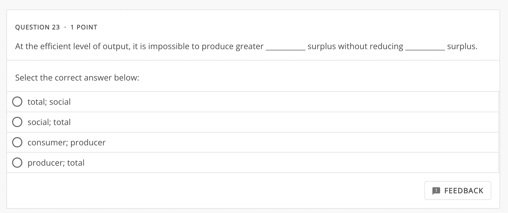Select the "social; total" radio button
Viewport: 508px width, 213px height.
coord(17,122)
